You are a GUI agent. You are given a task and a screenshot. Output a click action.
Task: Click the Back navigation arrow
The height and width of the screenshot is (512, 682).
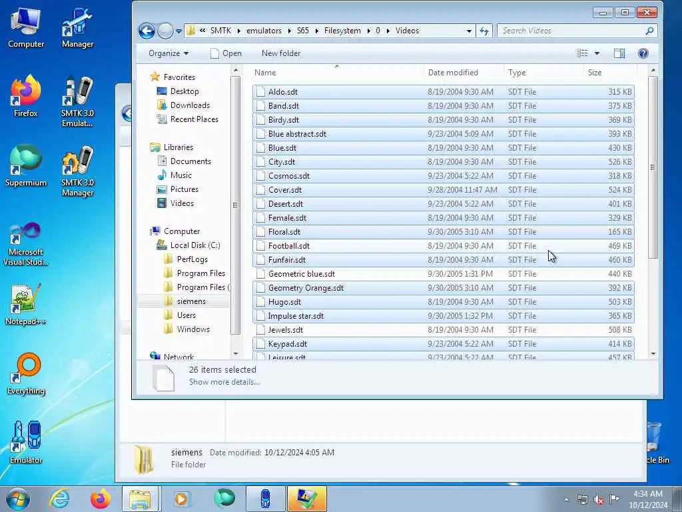point(147,31)
